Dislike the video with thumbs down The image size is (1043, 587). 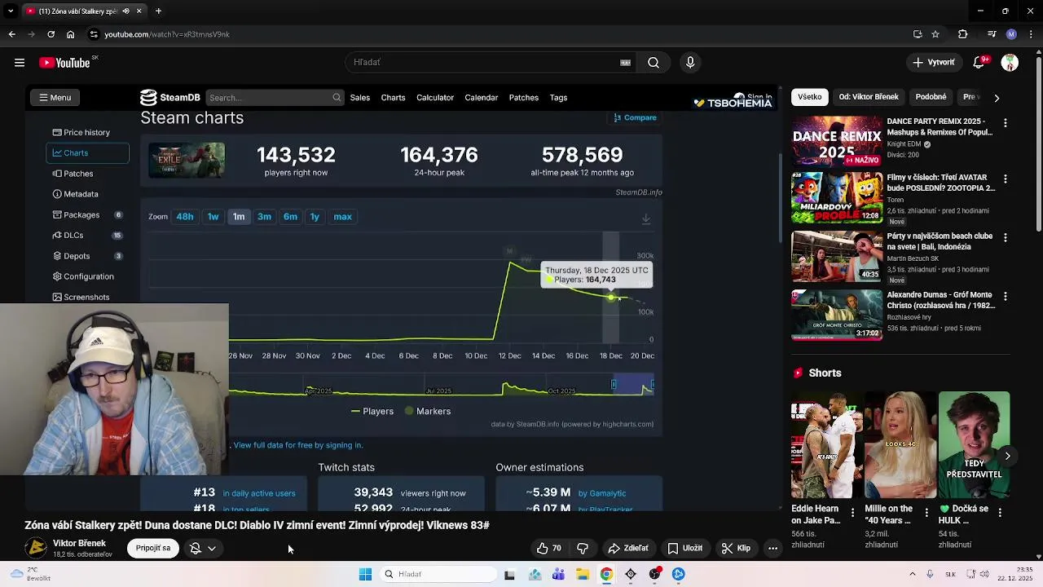[x=583, y=548]
